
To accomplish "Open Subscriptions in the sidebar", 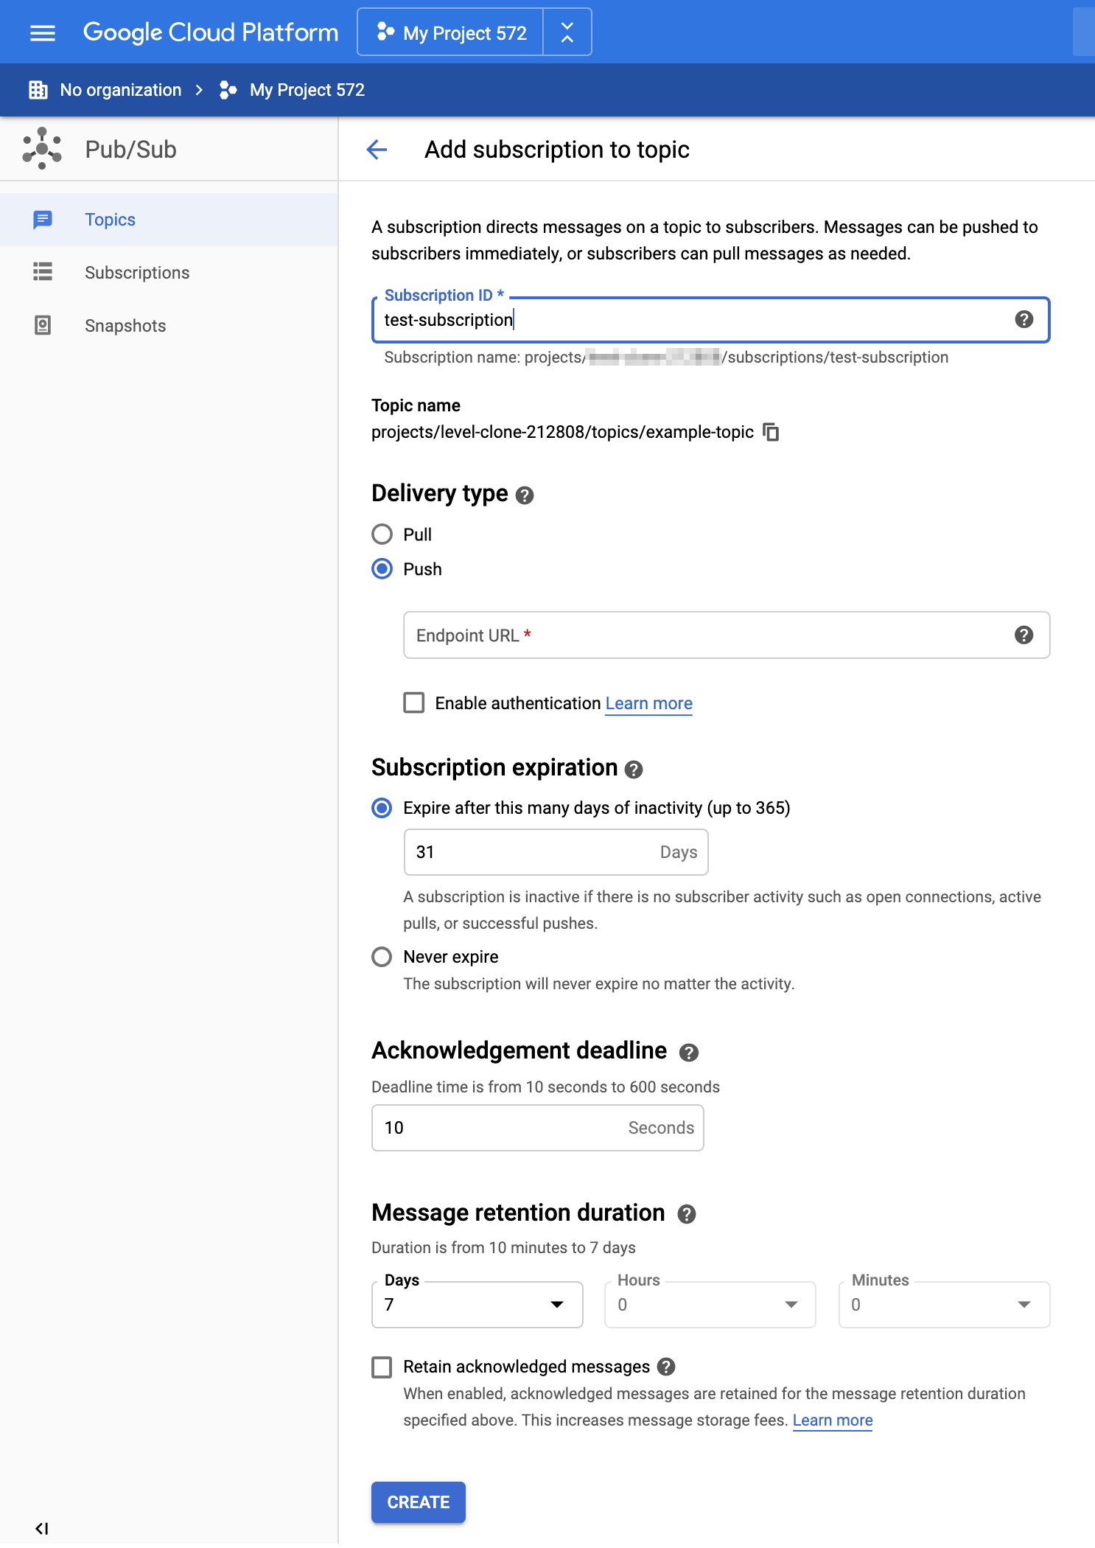I will 169,273.
